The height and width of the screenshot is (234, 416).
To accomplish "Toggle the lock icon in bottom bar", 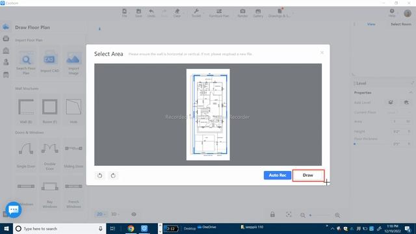I will pyautogui.click(x=272, y=214).
